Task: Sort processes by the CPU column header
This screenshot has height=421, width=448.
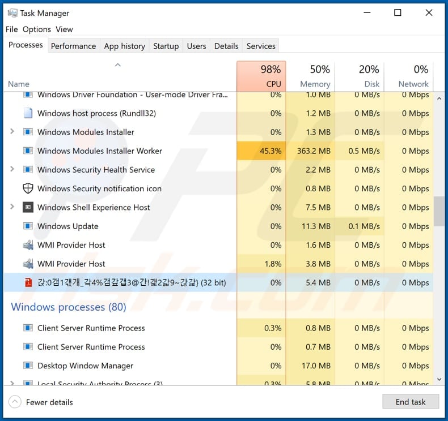Action: 261,76
